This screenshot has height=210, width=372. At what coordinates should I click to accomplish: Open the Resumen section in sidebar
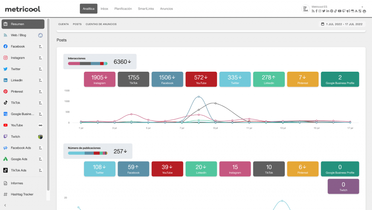pos(23,24)
